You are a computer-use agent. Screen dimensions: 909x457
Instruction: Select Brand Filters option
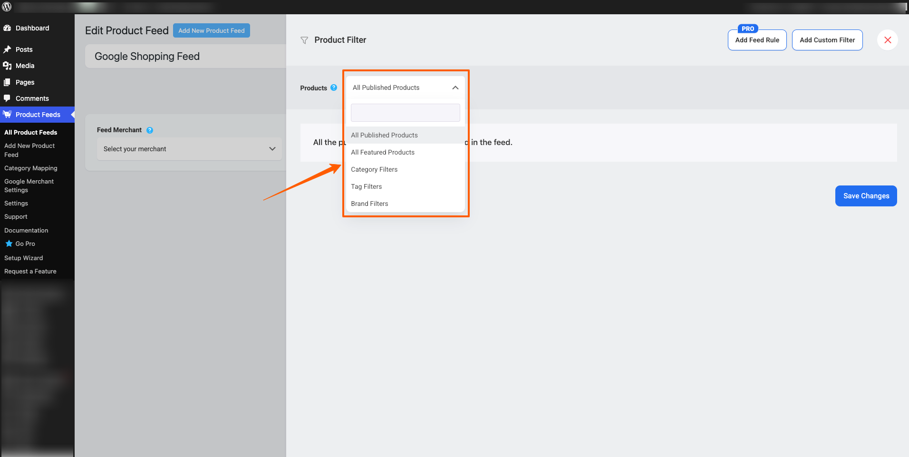point(369,204)
